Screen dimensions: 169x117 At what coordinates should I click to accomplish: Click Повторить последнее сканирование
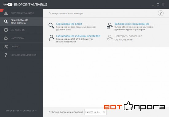click(128, 38)
